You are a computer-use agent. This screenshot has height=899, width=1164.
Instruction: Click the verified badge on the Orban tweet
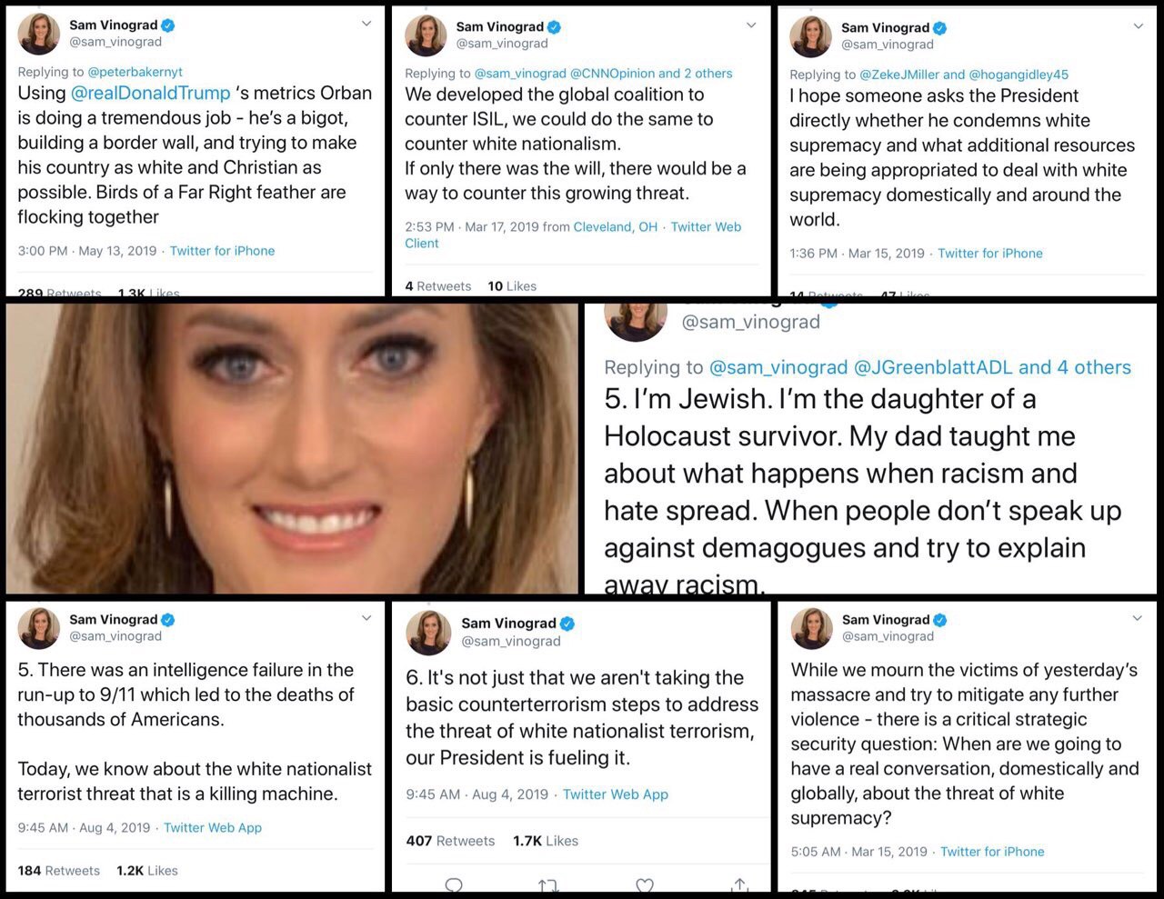(167, 25)
